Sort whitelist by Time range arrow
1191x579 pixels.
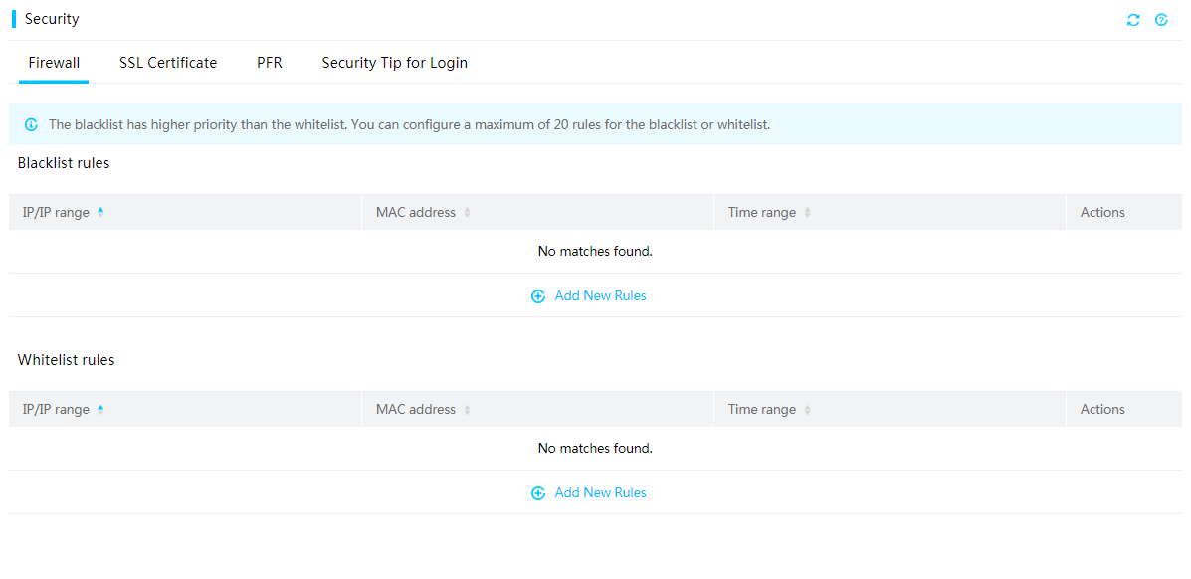click(807, 410)
